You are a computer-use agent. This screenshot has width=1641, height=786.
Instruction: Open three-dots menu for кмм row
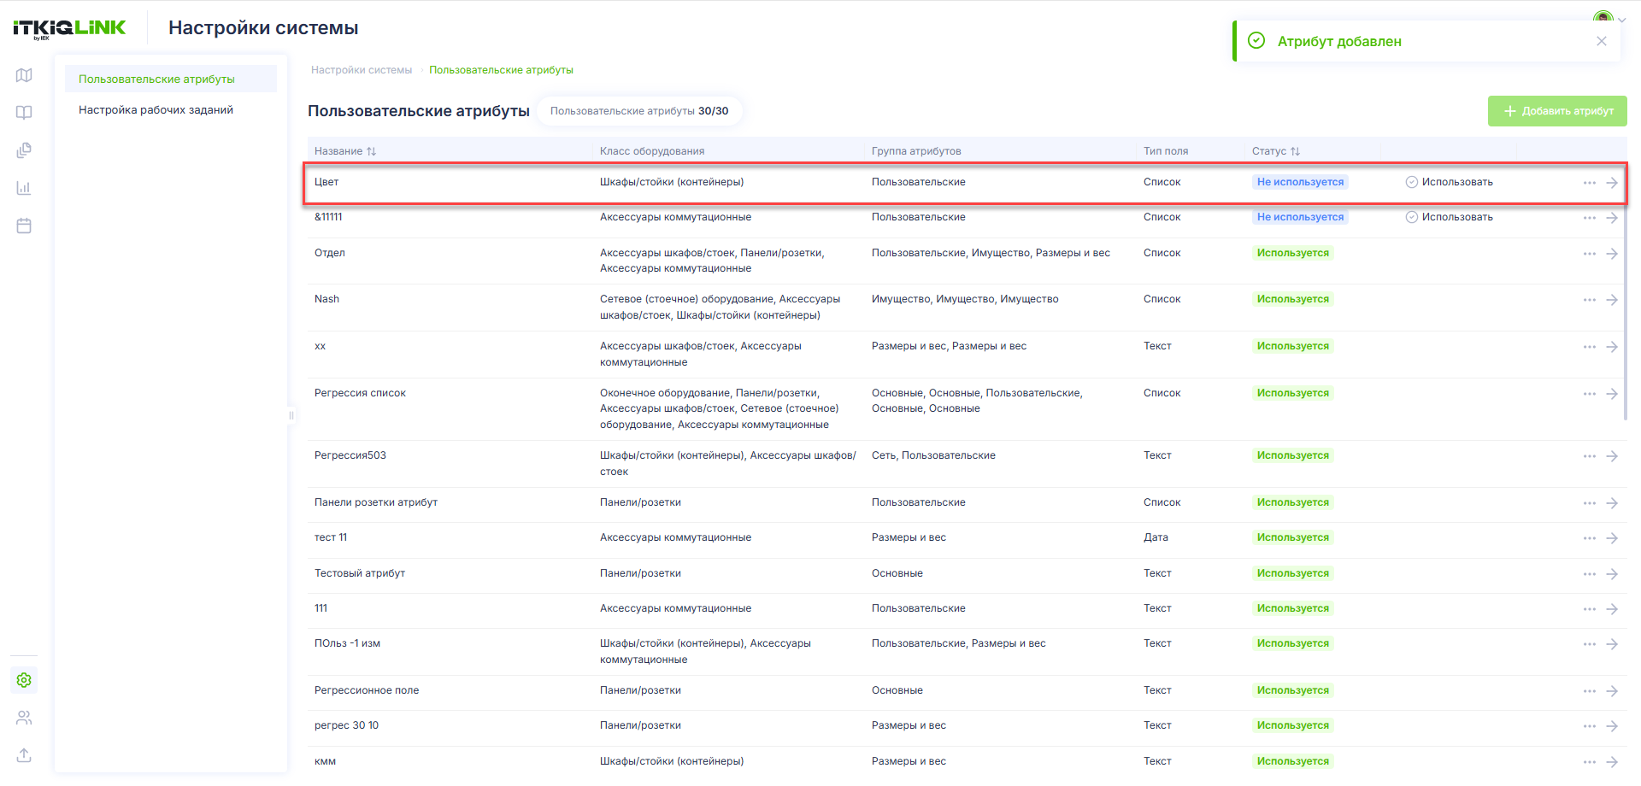[x=1590, y=762]
